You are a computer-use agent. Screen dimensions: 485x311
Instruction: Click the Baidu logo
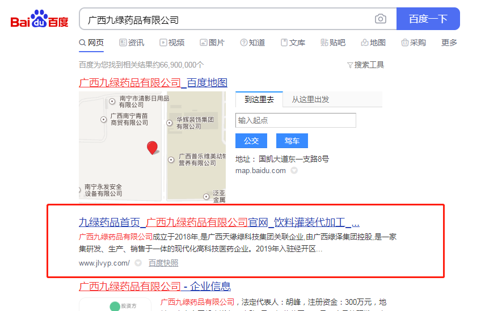(40, 20)
